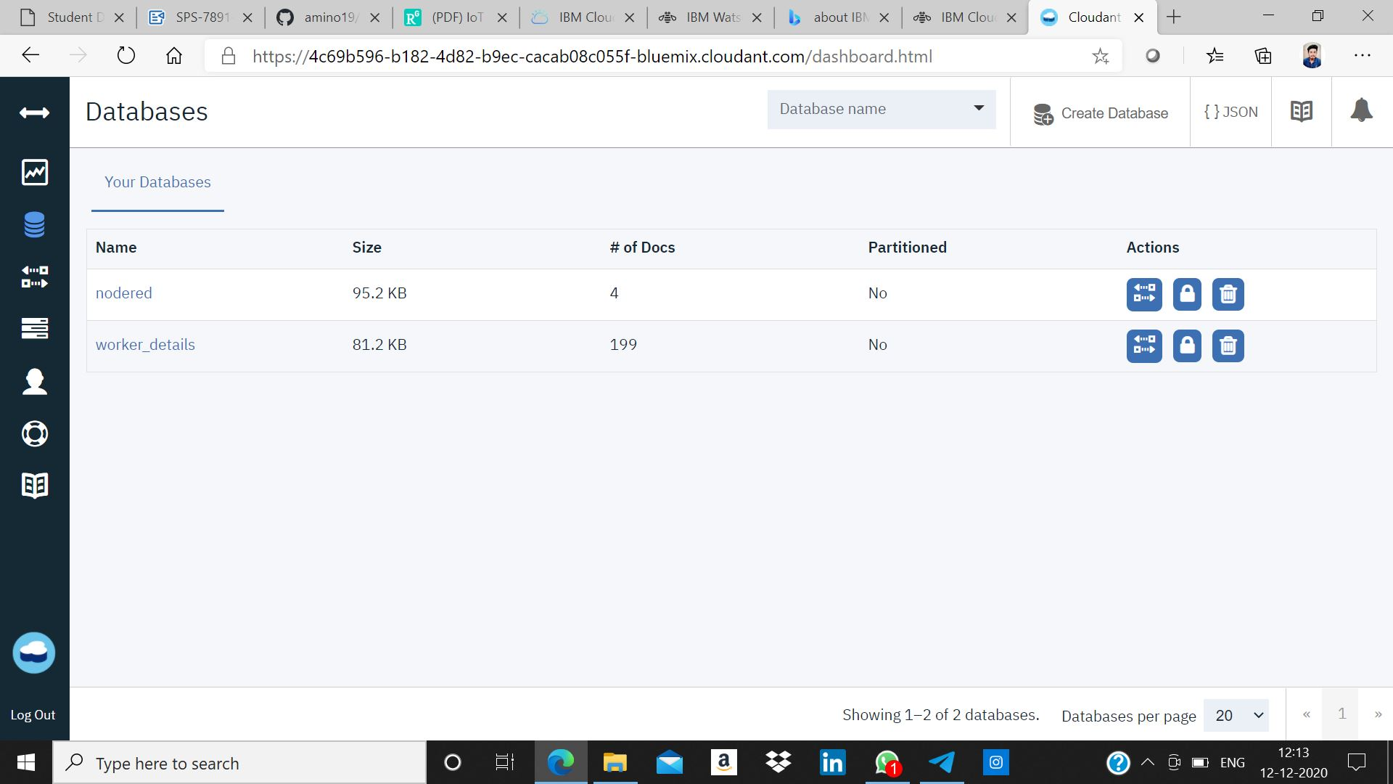Screen dimensions: 1393x784
Task: Toggle sidebar width using double-arrow icon
Action: tap(35, 113)
